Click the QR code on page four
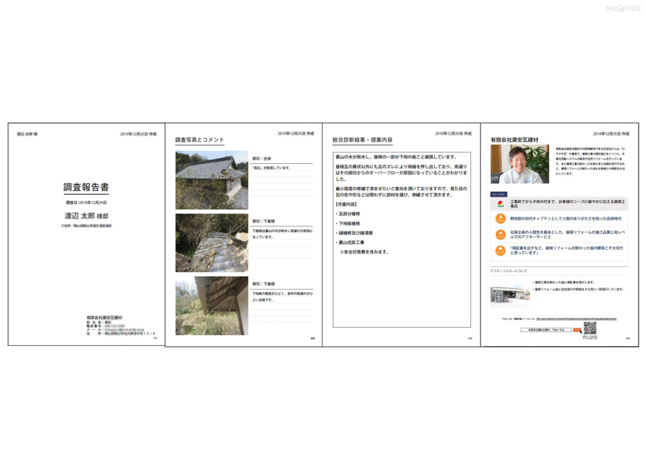This screenshot has width=645, height=456. [590, 328]
